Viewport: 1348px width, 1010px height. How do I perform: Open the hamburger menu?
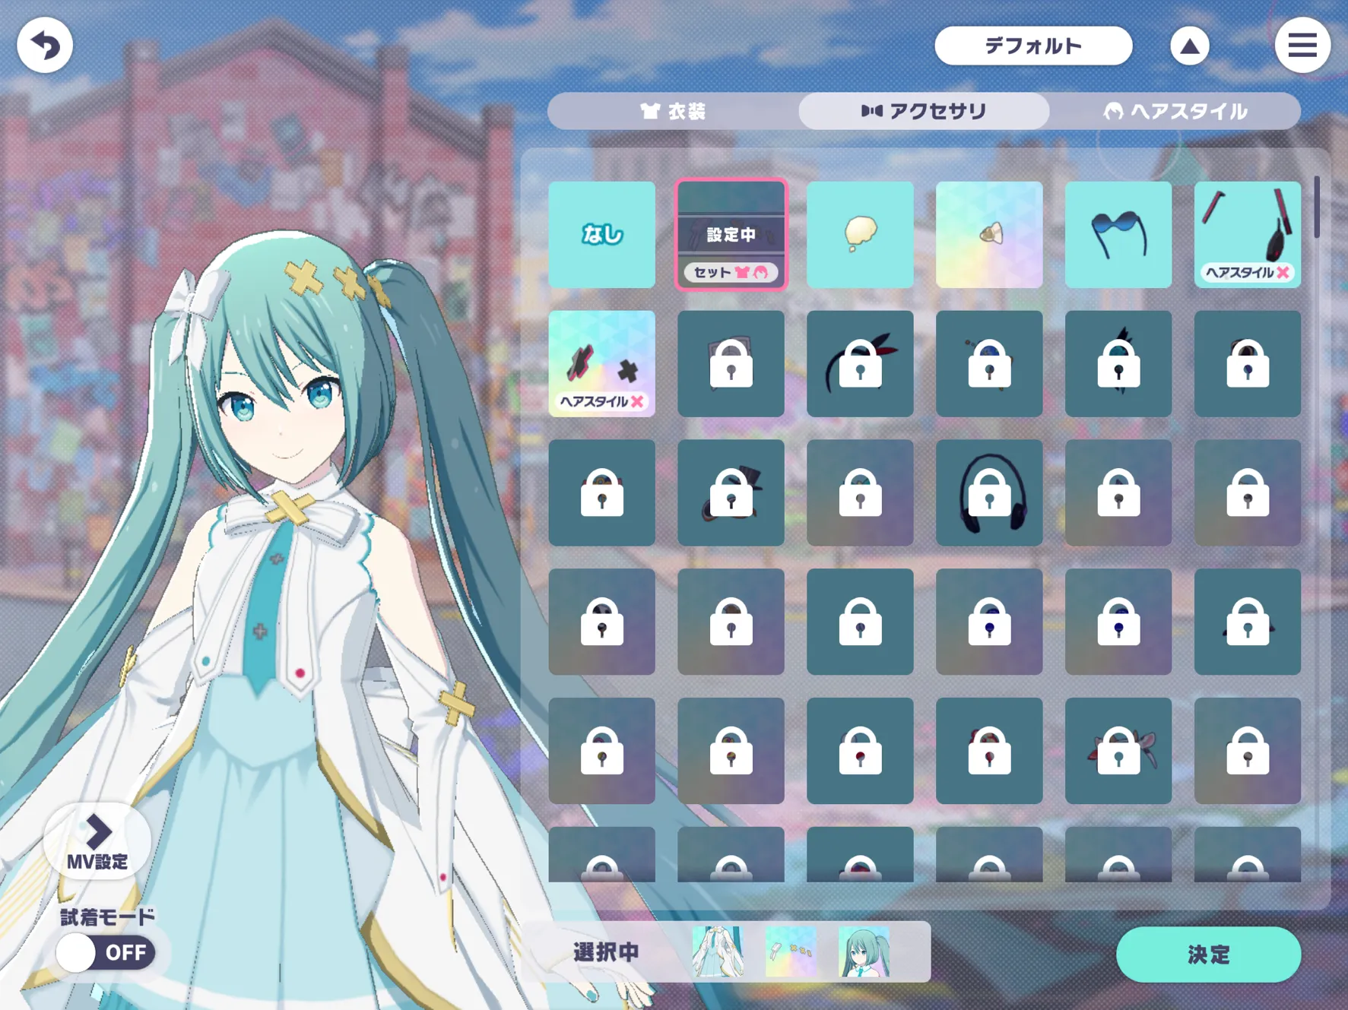point(1302,46)
